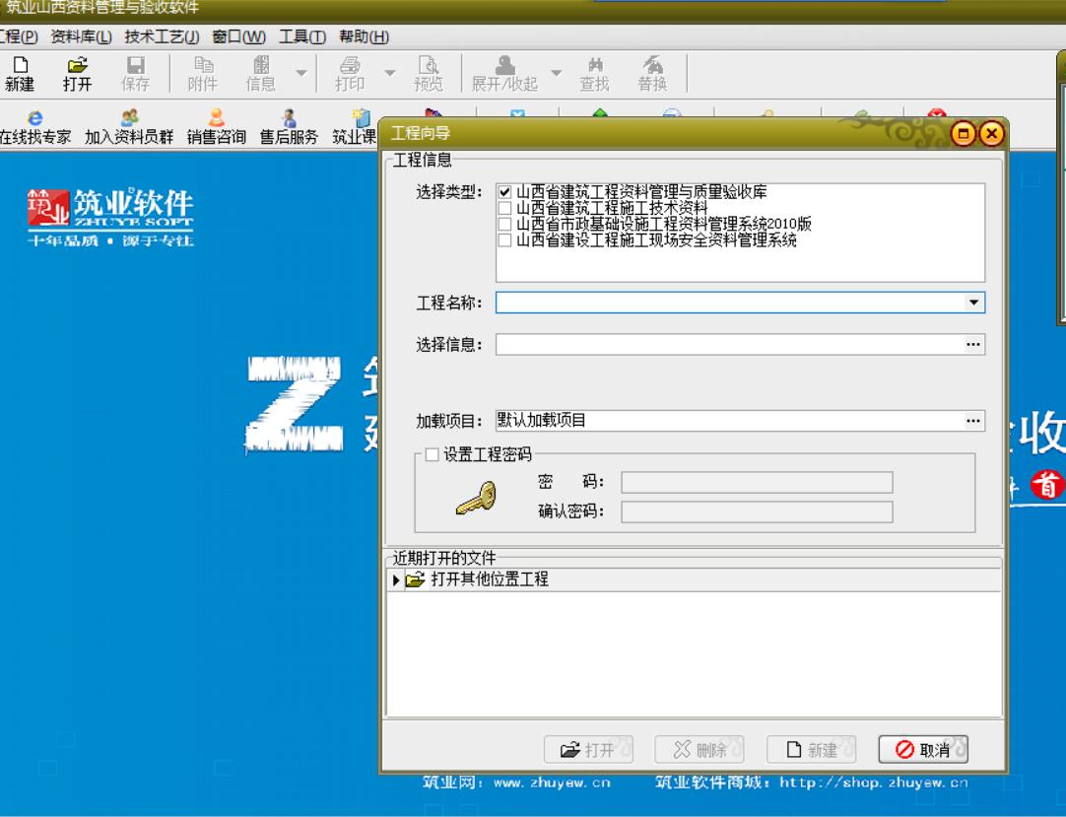This screenshot has height=817, width=1066.
Task: Click the 密码 input field
Action: (757, 482)
